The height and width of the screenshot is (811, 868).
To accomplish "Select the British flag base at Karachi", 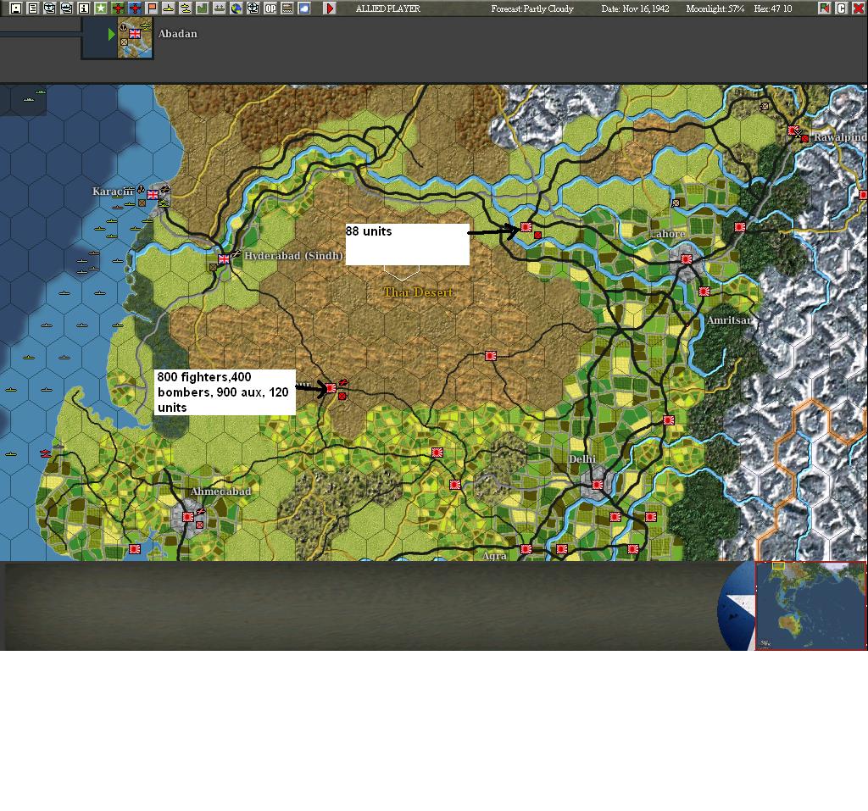I will [153, 194].
